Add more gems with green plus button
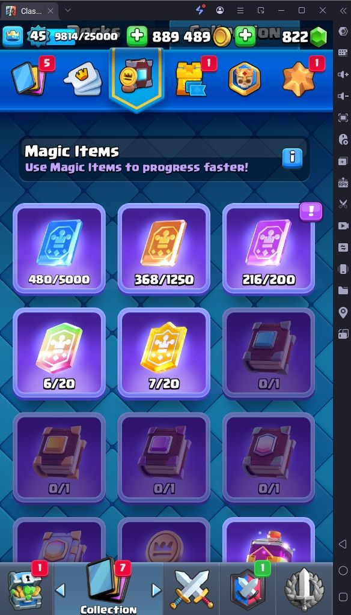Image resolution: width=351 pixels, height=615 pixels. 245,37
